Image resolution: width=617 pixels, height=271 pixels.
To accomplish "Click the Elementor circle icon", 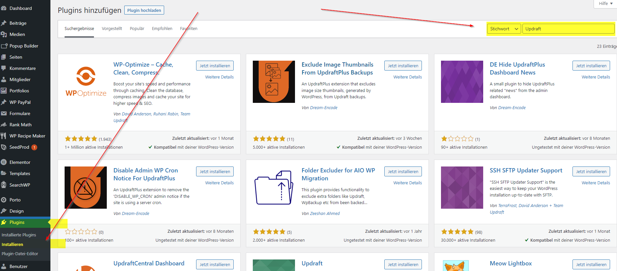I will [x=4, y=162].
